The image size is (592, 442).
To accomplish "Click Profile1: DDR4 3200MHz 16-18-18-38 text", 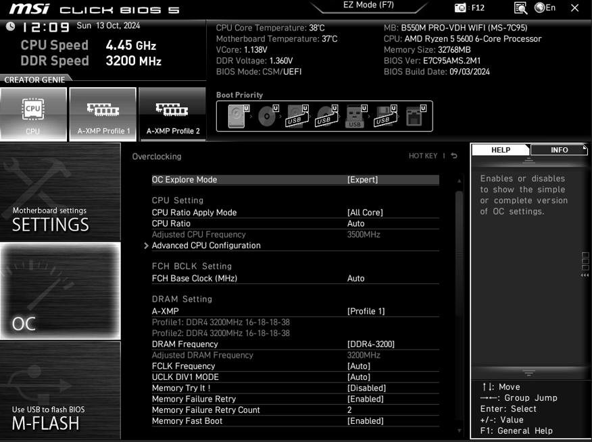I will pyautogui.click(x=221, y=323).
